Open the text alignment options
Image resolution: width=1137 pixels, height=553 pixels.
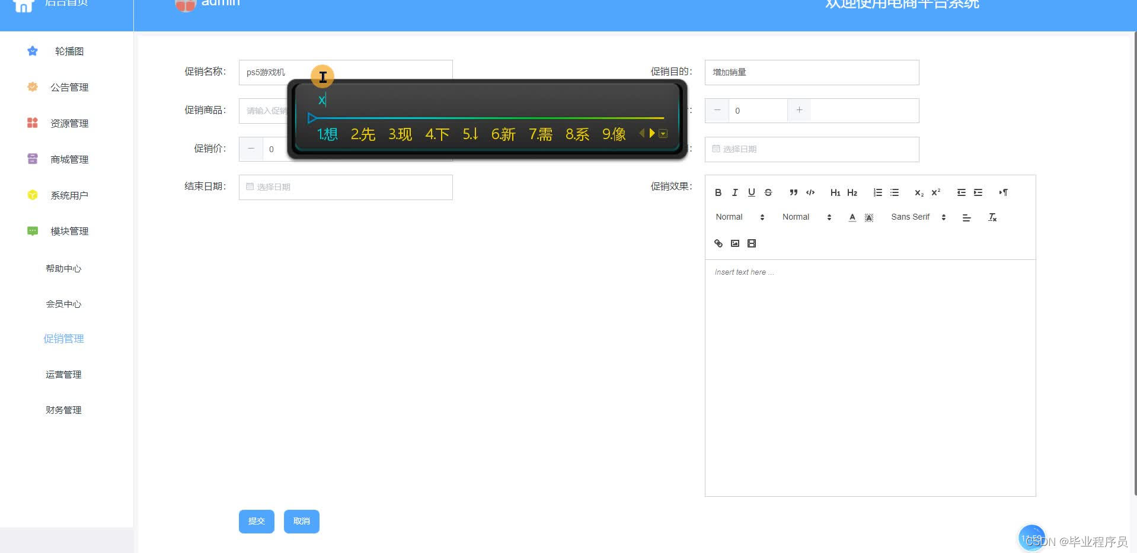(x=966, y=217)
